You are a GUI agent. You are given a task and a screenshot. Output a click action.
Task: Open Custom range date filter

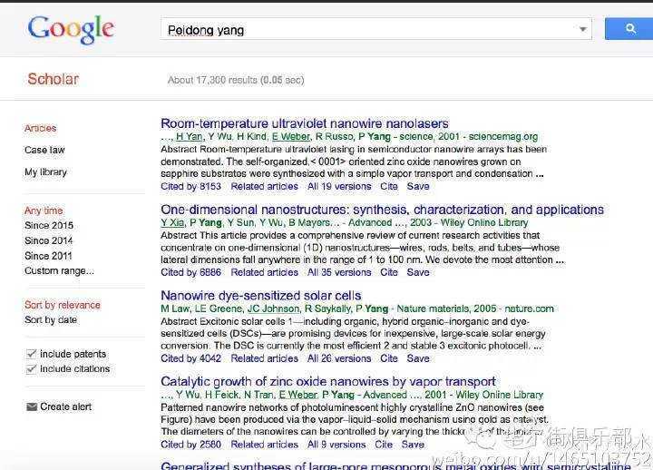click(x=59, y=270)
